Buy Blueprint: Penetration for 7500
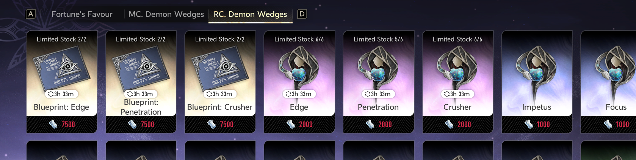The image size is (636, 160). point(141,124)
